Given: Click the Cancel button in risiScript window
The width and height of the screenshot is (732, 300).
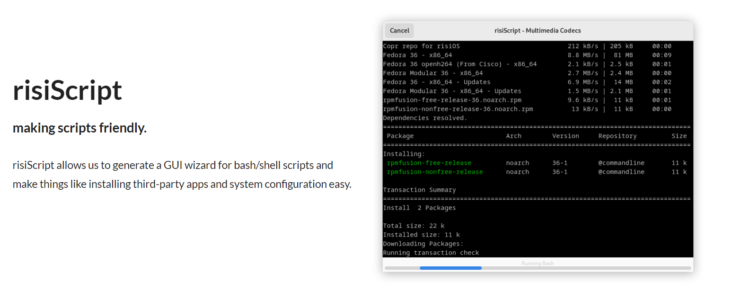Looking at the screenshot, I should click(399, 31).
